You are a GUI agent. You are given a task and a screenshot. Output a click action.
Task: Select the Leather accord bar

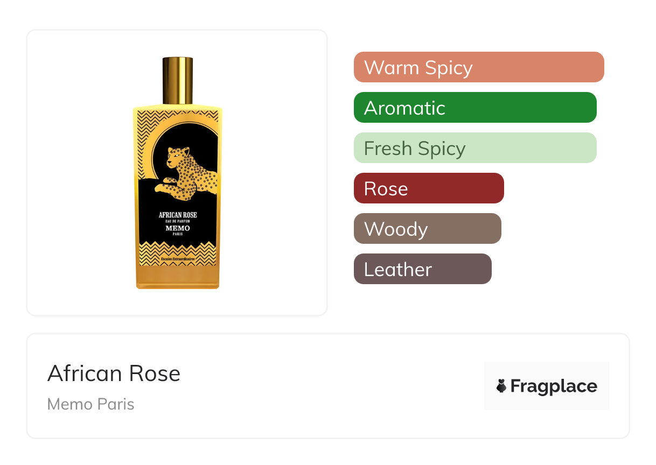422,269
